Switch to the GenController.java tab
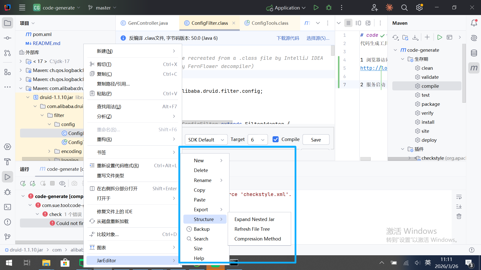The width and height of the screenshot is (481, 270). coord(148,23)
